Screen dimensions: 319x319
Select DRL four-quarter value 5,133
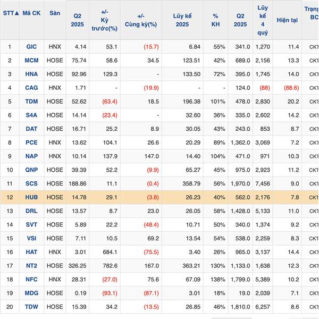263,211
